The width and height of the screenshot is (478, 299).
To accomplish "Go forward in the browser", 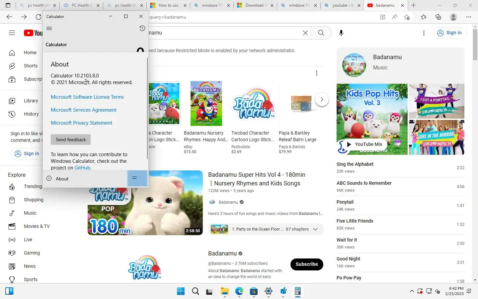I will tap(24, 17).
